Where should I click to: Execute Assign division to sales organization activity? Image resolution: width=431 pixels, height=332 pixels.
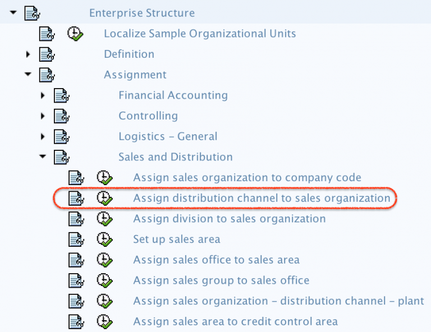click(x=105, y=219)
